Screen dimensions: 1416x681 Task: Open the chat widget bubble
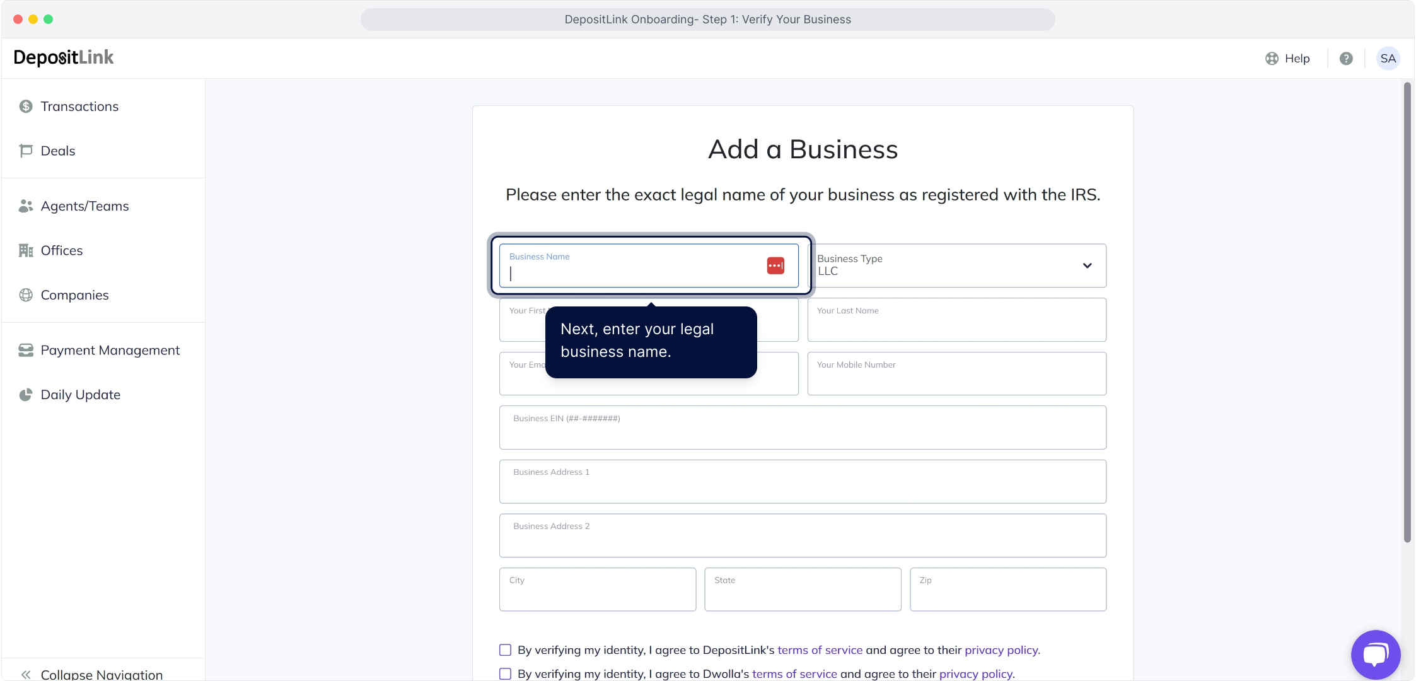(1375, 654)
